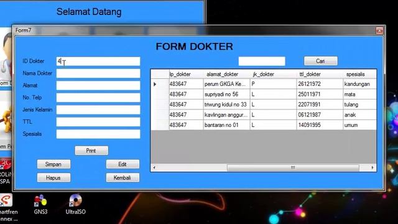Click the Print button
Viewport: 398px width, 224px height.
91,151
